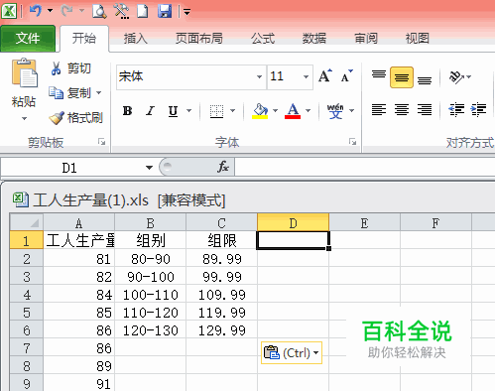Screen dimensions: 495x391
Task: Open the undo history dropdown arrow
Action: pyautogui.click(x=50, y=11)
